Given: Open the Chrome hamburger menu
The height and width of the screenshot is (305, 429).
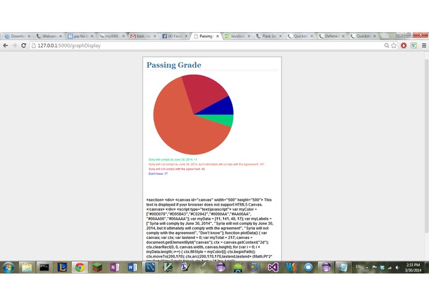Looking at the screenshot, I should pyautogui.click(x=424, y=46).
